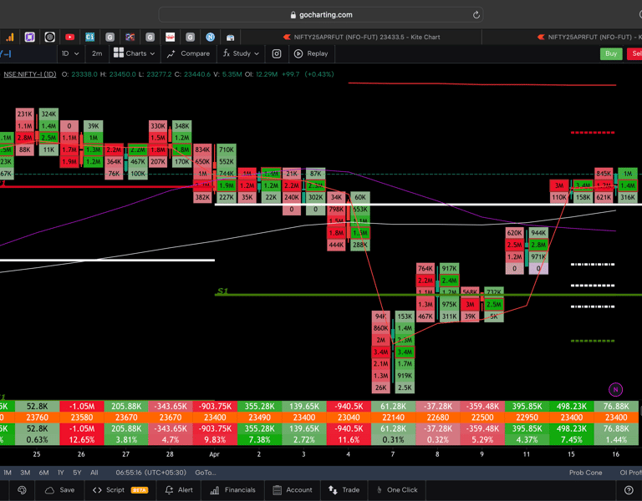Click the Charts grid icon

click(x=119, y=53)
